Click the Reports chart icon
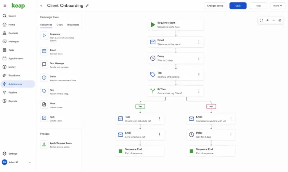Viewport: 288px width, 172px height. (x=4, y=101)
